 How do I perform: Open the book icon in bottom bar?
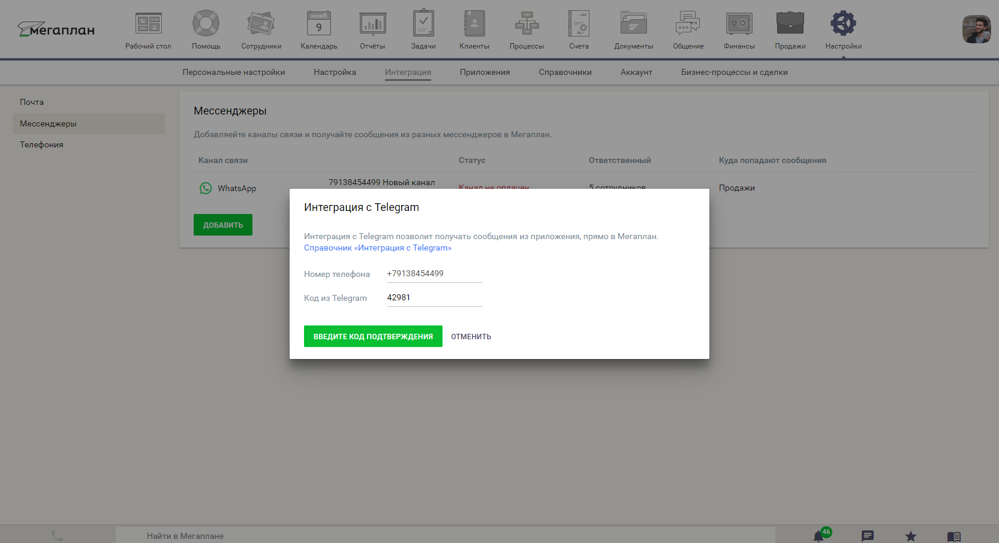click(954, 536)
